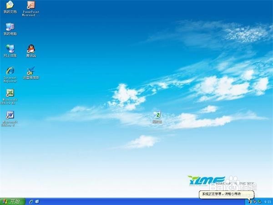The height and width of the screenshot is (205, 273).
Task: Select the 腾讯QQ penguin shortcut
Action: point(31,51)
